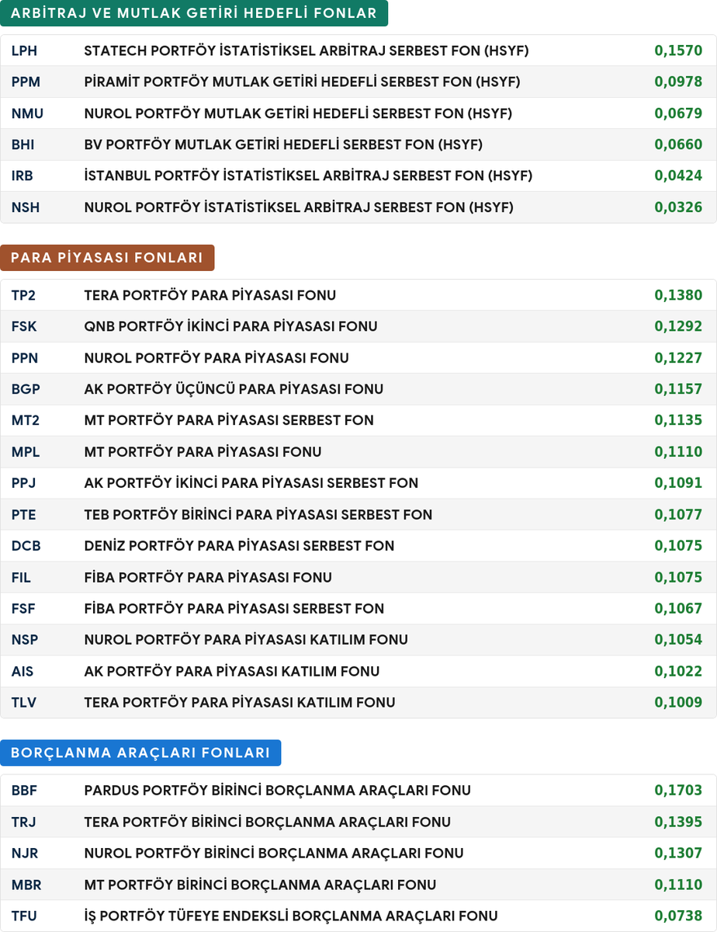
Task: Open İSTANBUL PORTFÖY İSTATİSTİKSEL ARBİTRAJ fund
Action: click(x=308, y=176)
